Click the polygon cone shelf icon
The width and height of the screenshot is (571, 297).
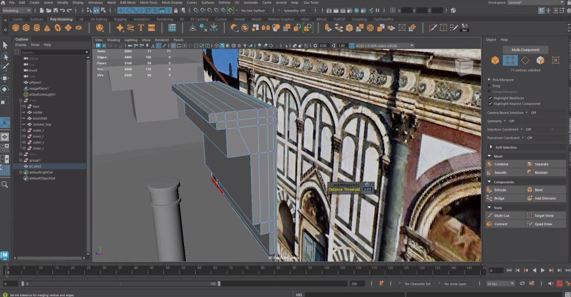(x=47, y=28)
